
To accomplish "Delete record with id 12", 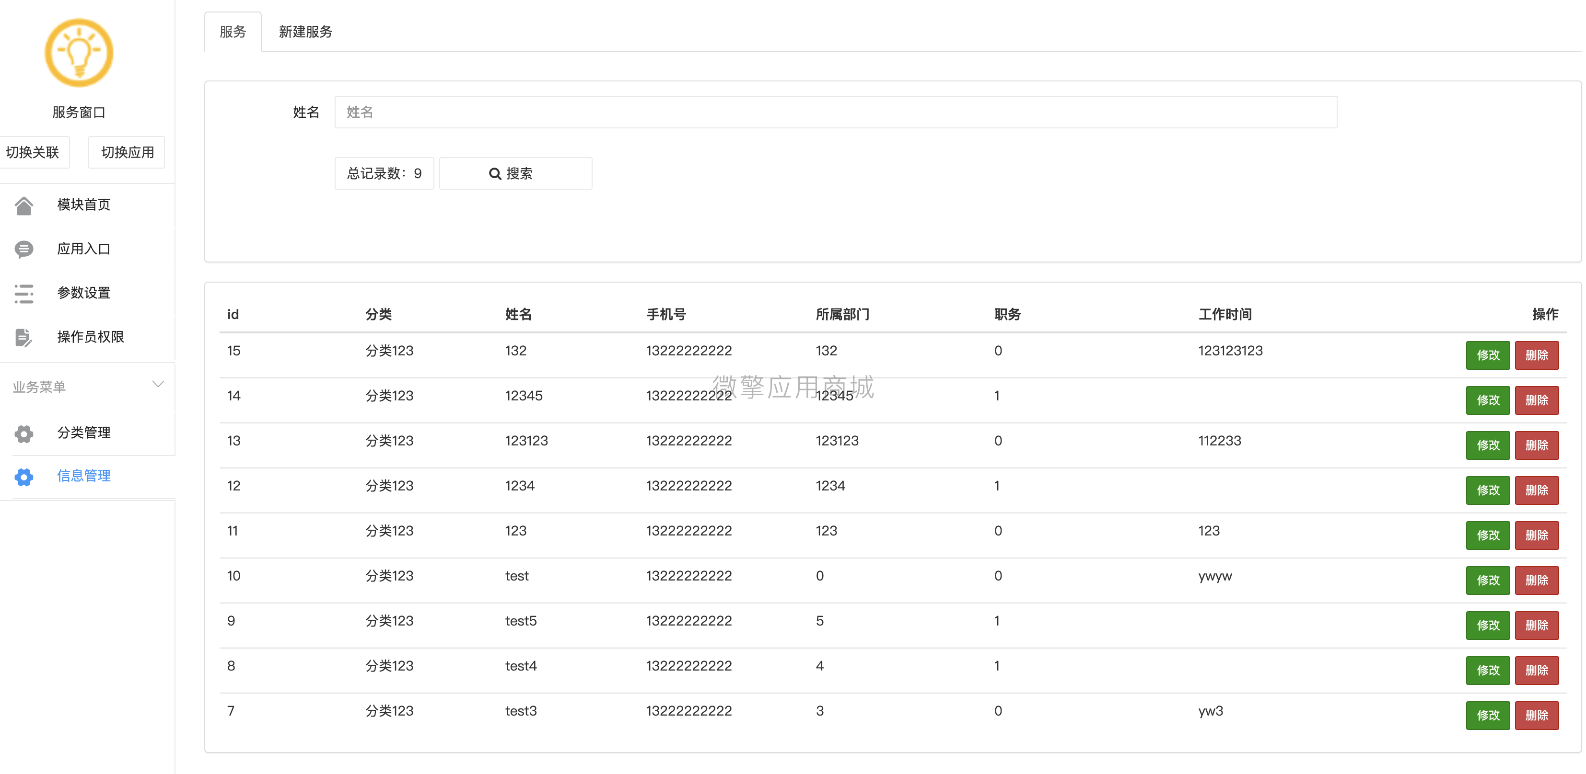I will 1537,490.
